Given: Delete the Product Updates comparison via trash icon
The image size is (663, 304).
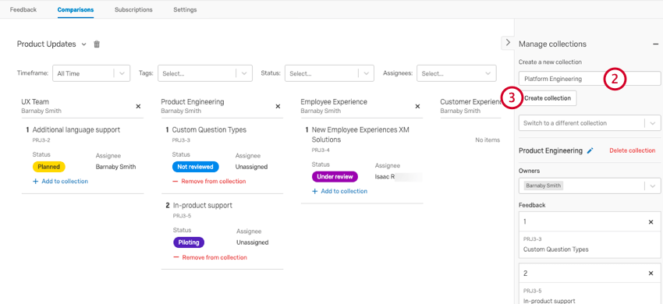Looking at the screenshot, I should [x=97, y=44].
